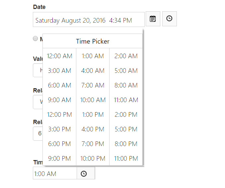Select 7:00 AM time option
This screenshot has height=188, width=225.
pos(93,85)
